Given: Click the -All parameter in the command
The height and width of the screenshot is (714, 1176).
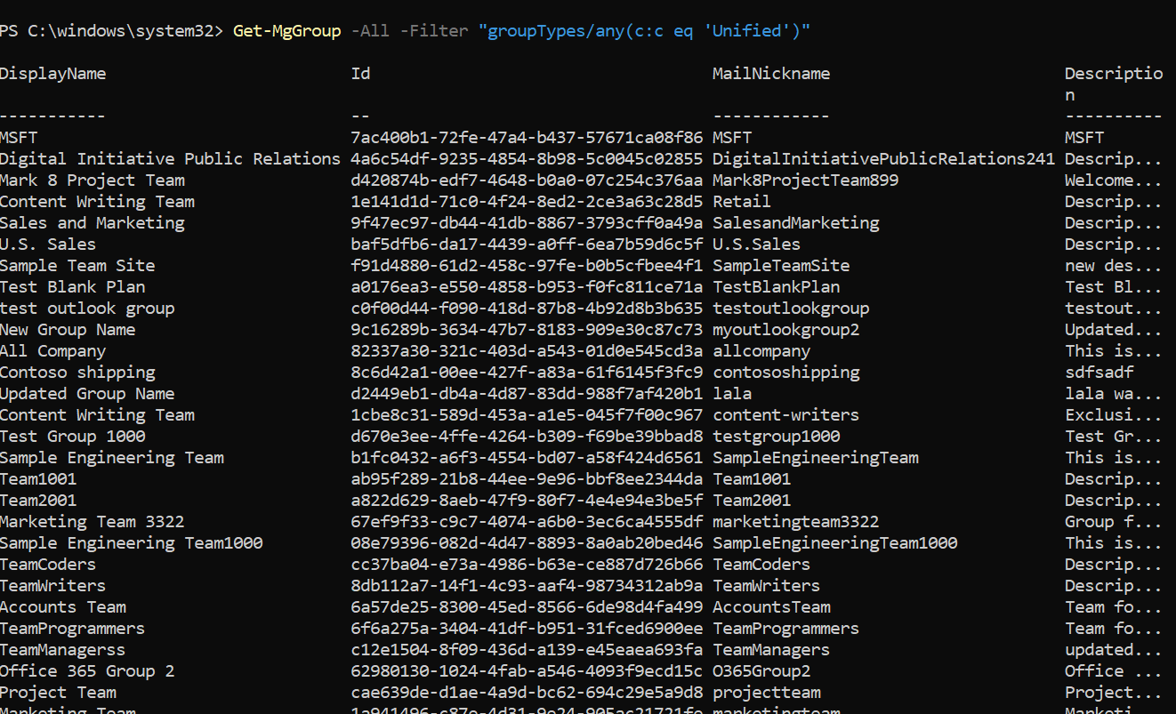Looking at the screenshot, I should point(370,31).
